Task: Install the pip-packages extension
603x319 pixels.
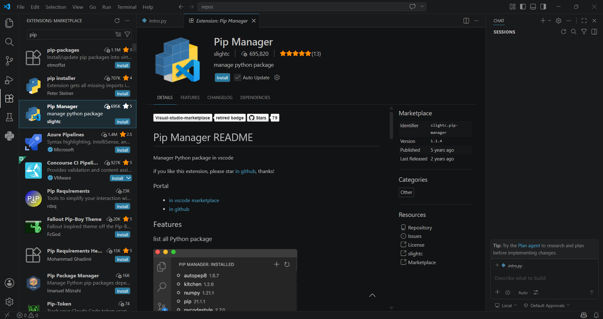Action: [x=123, y=65]
